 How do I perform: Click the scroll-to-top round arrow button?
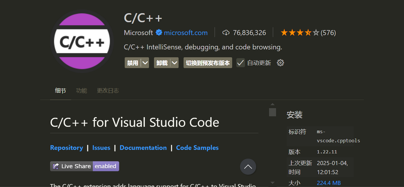pyautogui.click(x=248, y=167)
